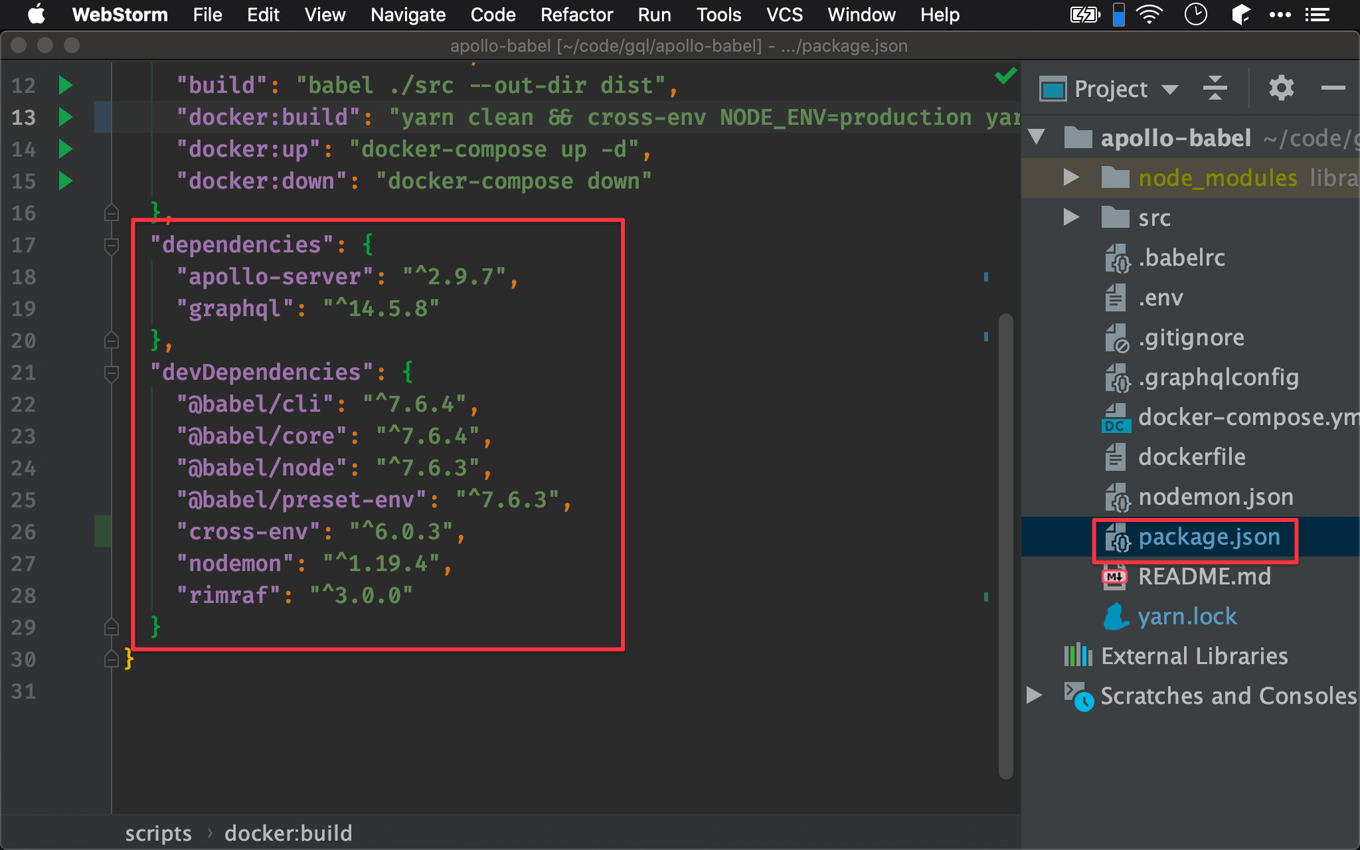This screenshot has height=850, width=1360.
Task: Click the error stripe mark beside line 18
Action: coord(986,276)
